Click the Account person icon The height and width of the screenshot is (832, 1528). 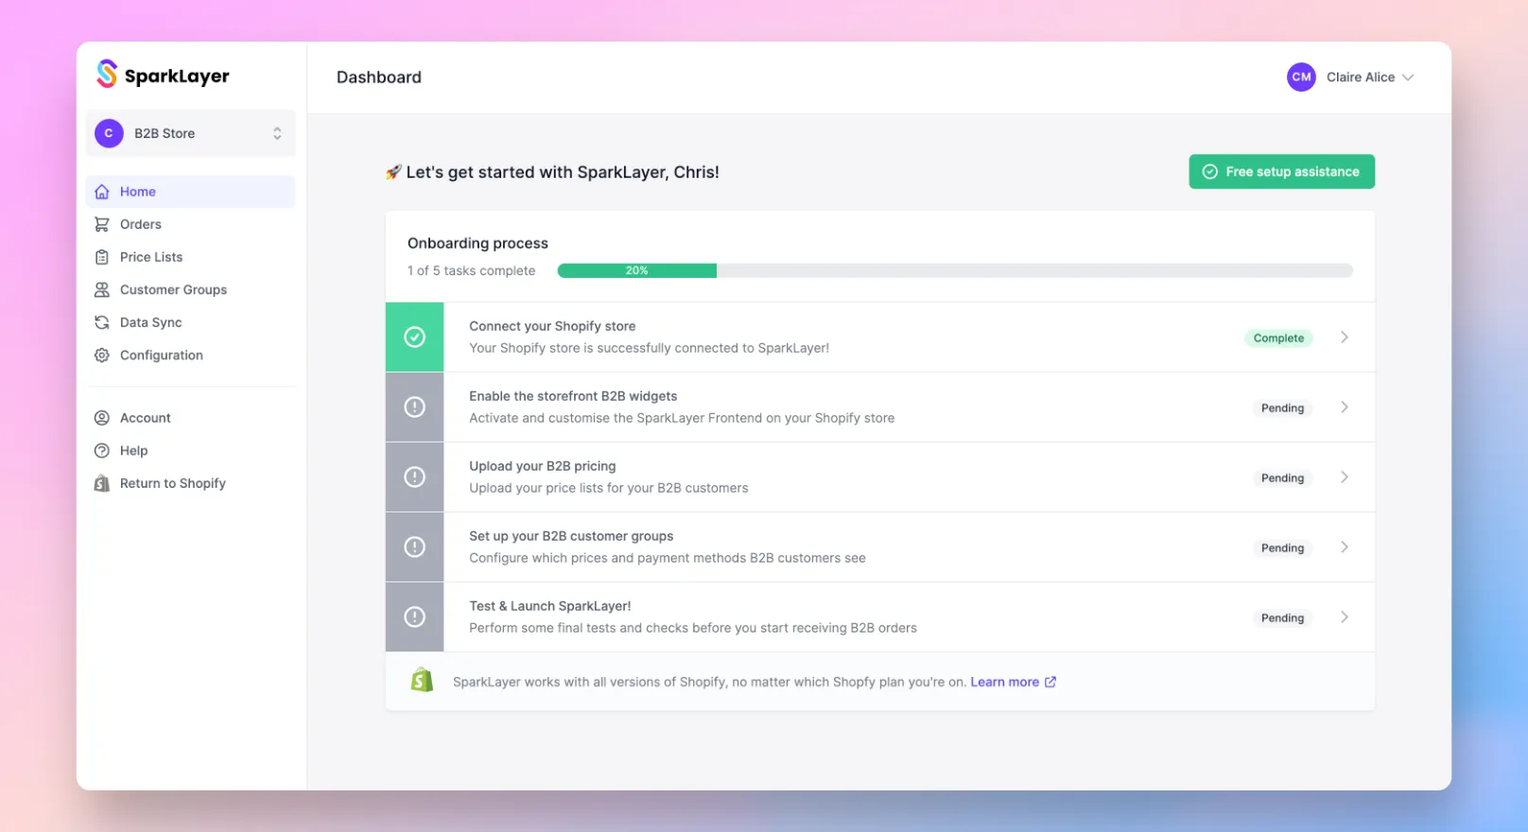[x=102, y=418]
